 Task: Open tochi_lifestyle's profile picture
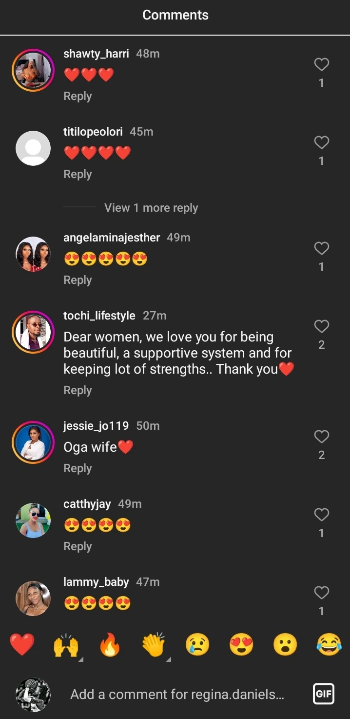(x=33, y=332)
